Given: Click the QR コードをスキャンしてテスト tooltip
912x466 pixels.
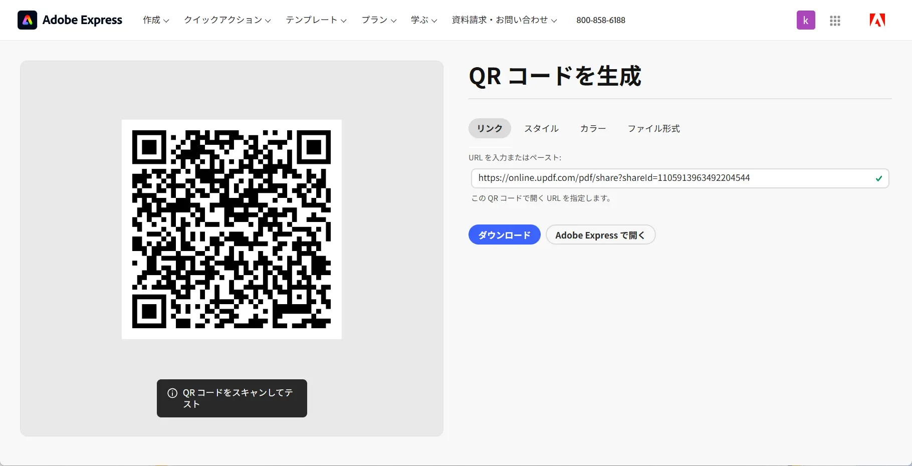Looking at the screenshot, I should [x=232, y=398].
